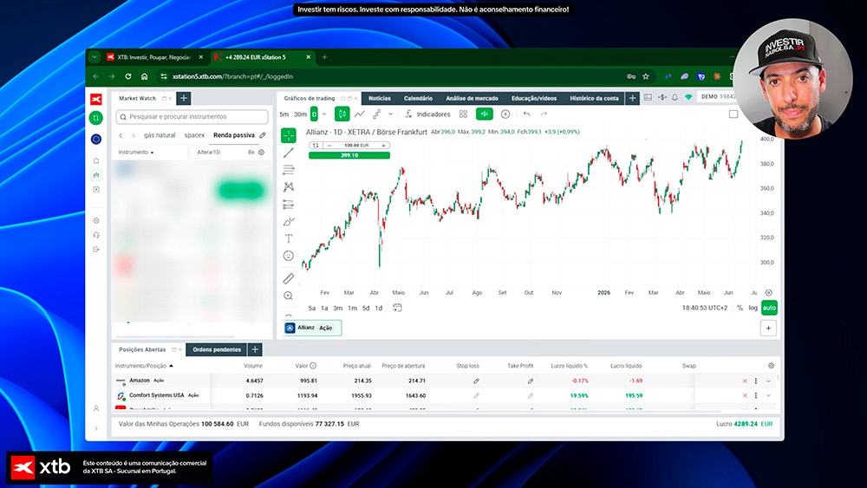
Task: Choose the parallel horizontal lines drawing tool
Action: tap(289, 170)
